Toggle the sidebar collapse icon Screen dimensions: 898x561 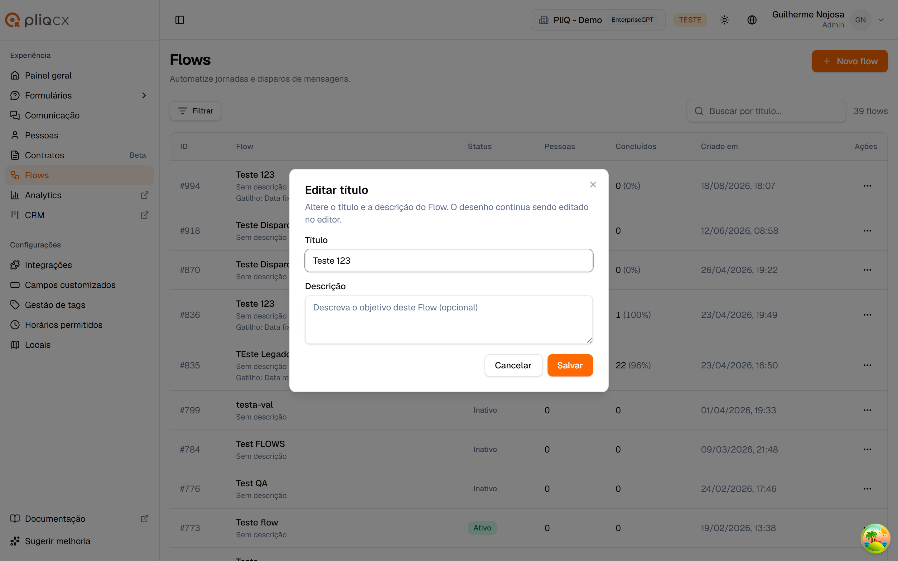tap(180, 20)
